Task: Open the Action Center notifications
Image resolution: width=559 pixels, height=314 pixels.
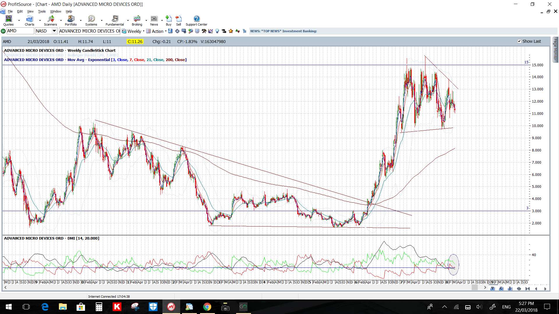Action: (x=547, y=307)
